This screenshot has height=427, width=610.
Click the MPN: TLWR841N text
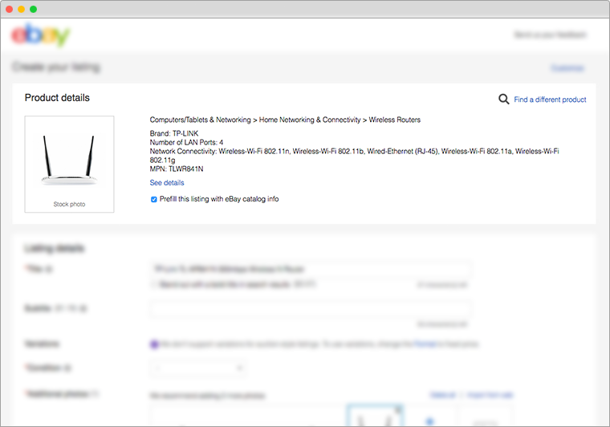click(177, 169)
